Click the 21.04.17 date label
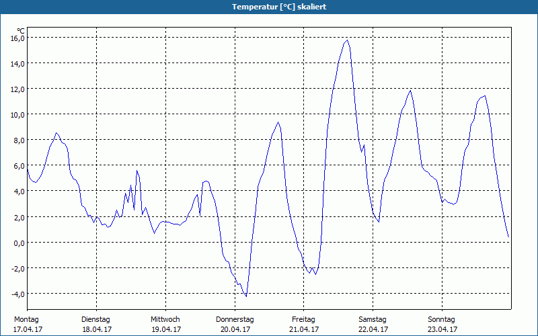Viewport: 538px width, 336px height. tap(305, 329)
